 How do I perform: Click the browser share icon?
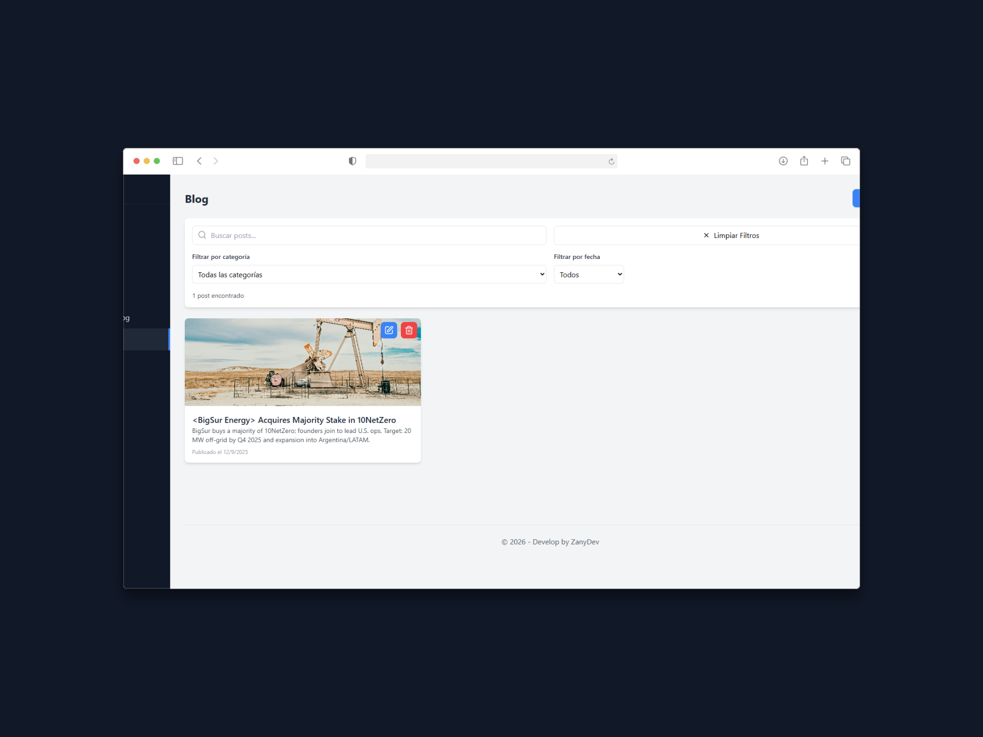click(804, 161)
